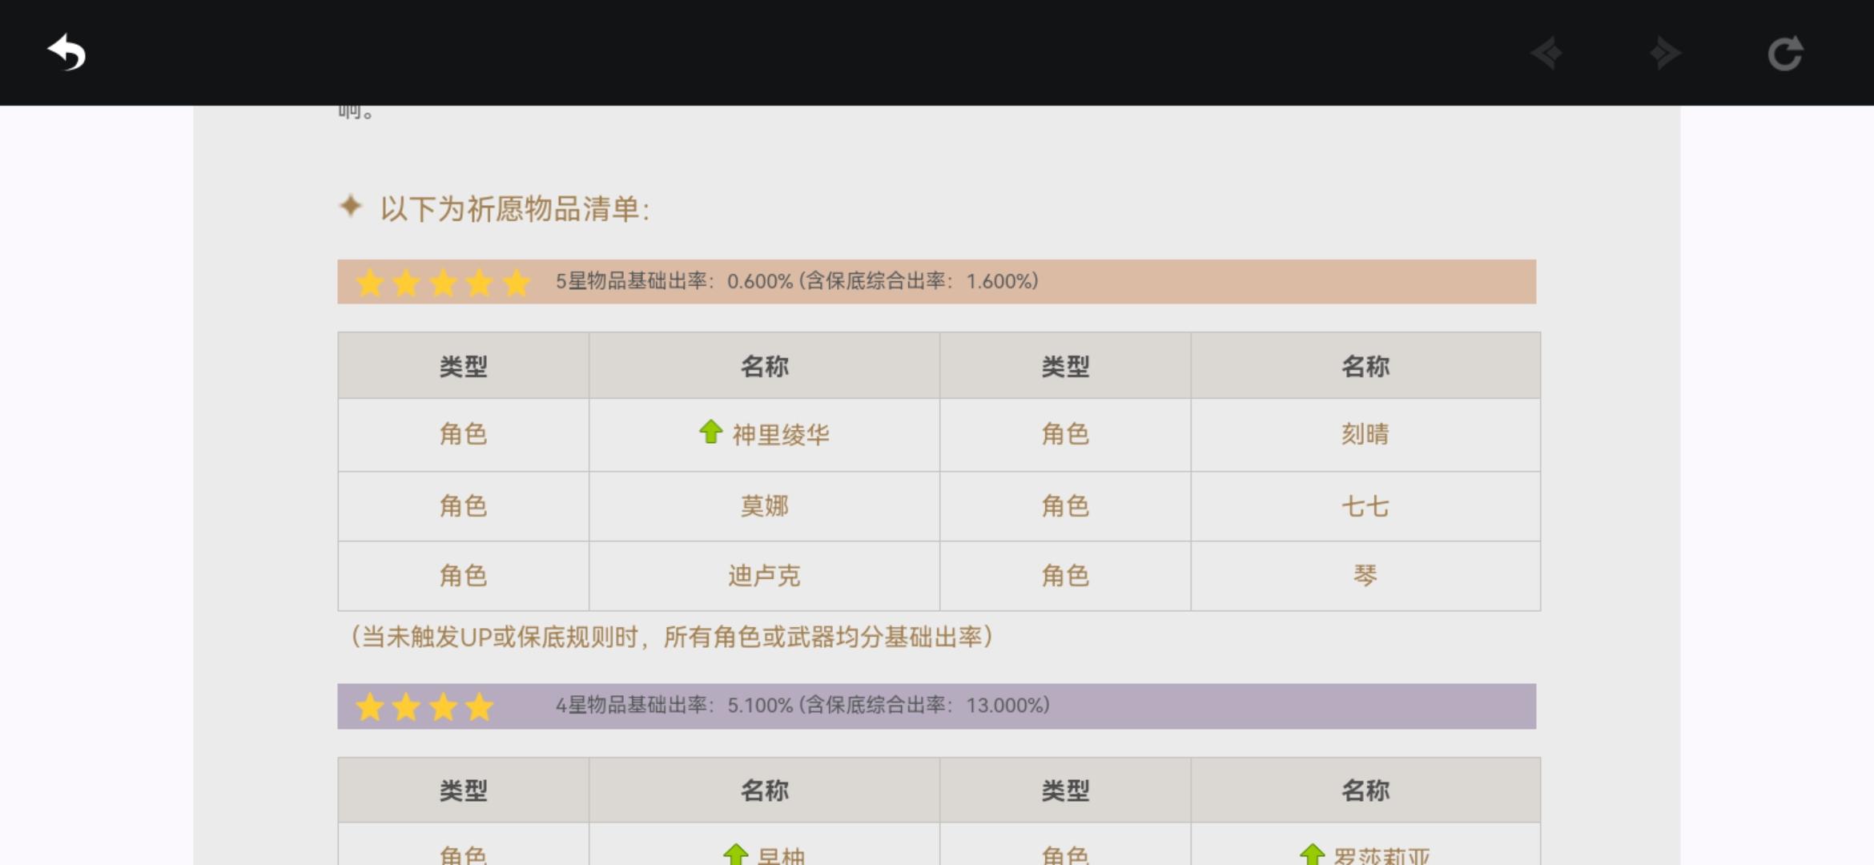Tap the refresh page icon
This screenshot has height=865, width=1874.
1785,54
